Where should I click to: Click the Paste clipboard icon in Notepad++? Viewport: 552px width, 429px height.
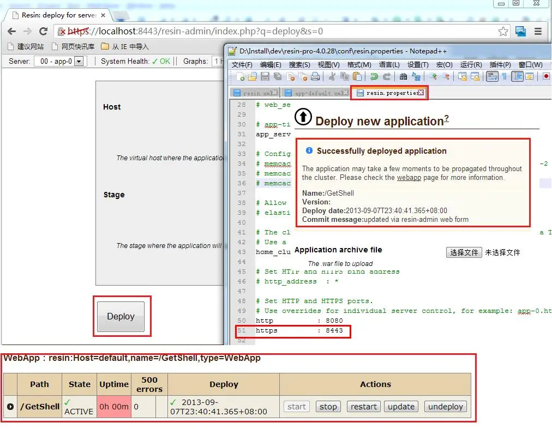[357, 76]
